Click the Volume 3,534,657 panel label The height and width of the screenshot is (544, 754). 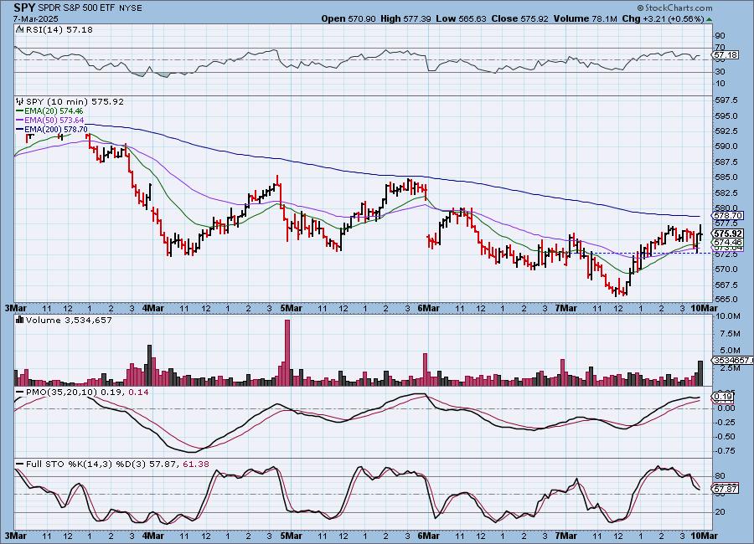click(x=69, y=320)
